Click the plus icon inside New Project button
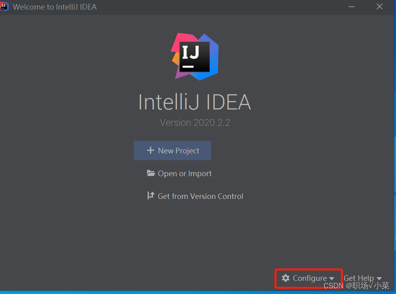396x294 pixels. pos(150,150)
